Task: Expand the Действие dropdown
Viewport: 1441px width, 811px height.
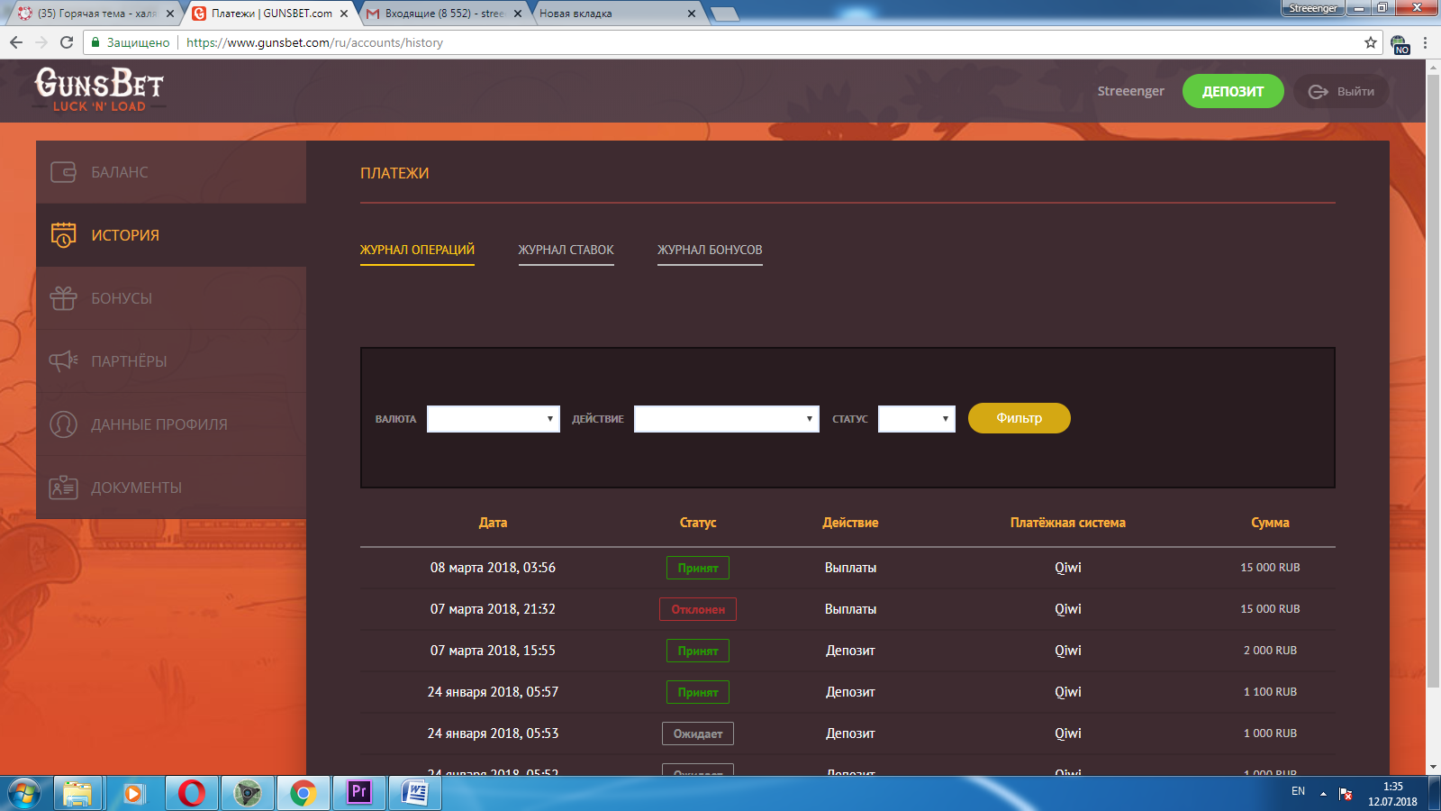Action: tap(727, 419)
